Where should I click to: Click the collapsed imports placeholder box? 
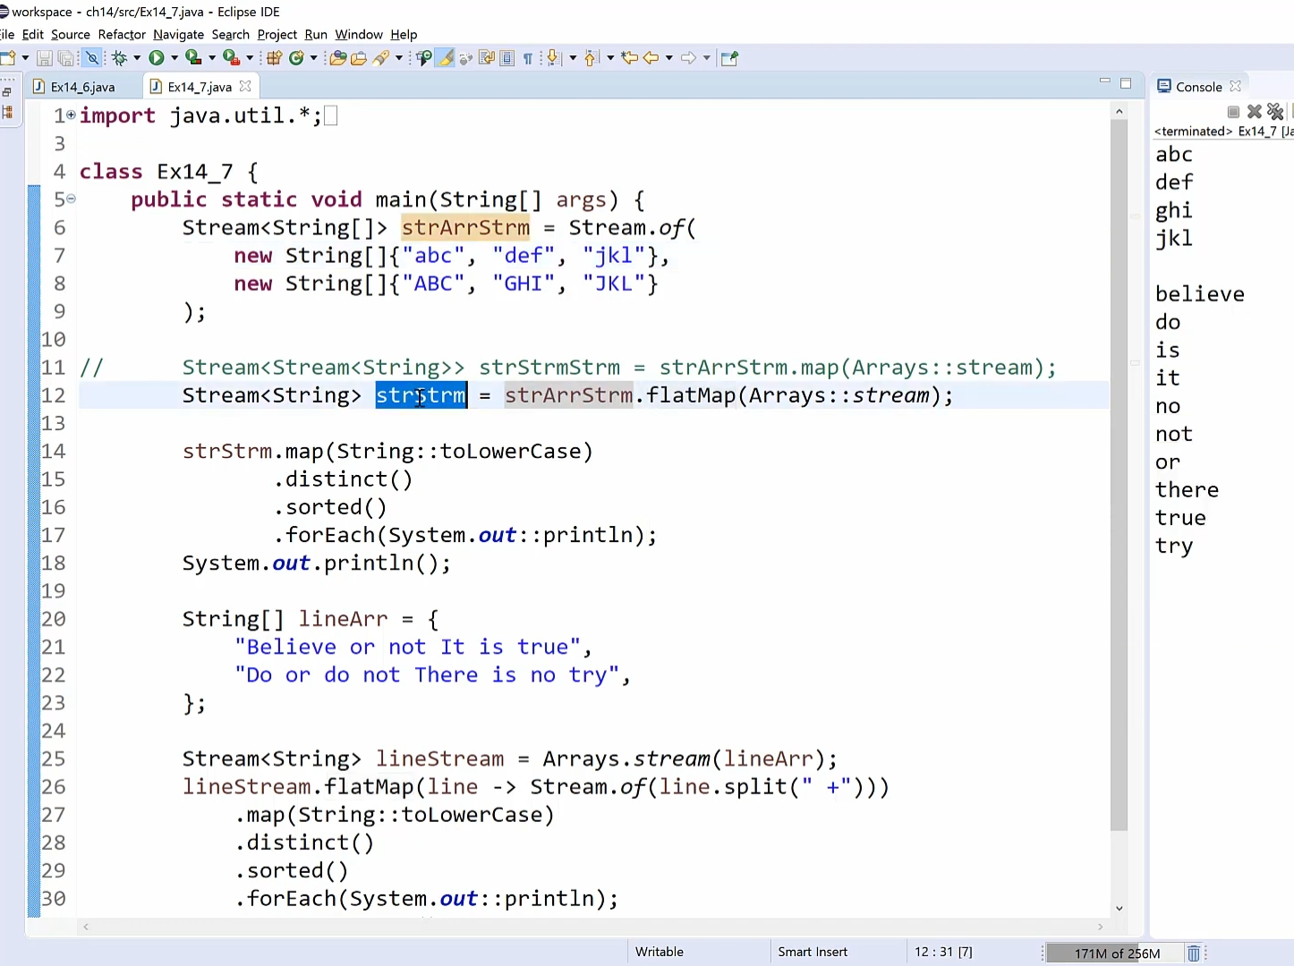pos(330,115)
